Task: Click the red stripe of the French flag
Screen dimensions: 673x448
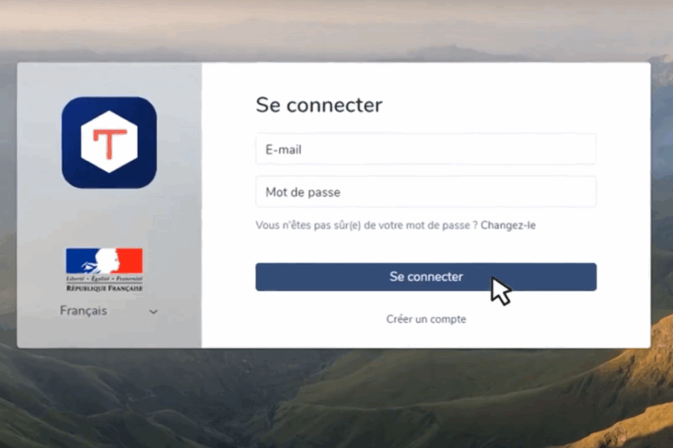Action: (x=131, y=260)
